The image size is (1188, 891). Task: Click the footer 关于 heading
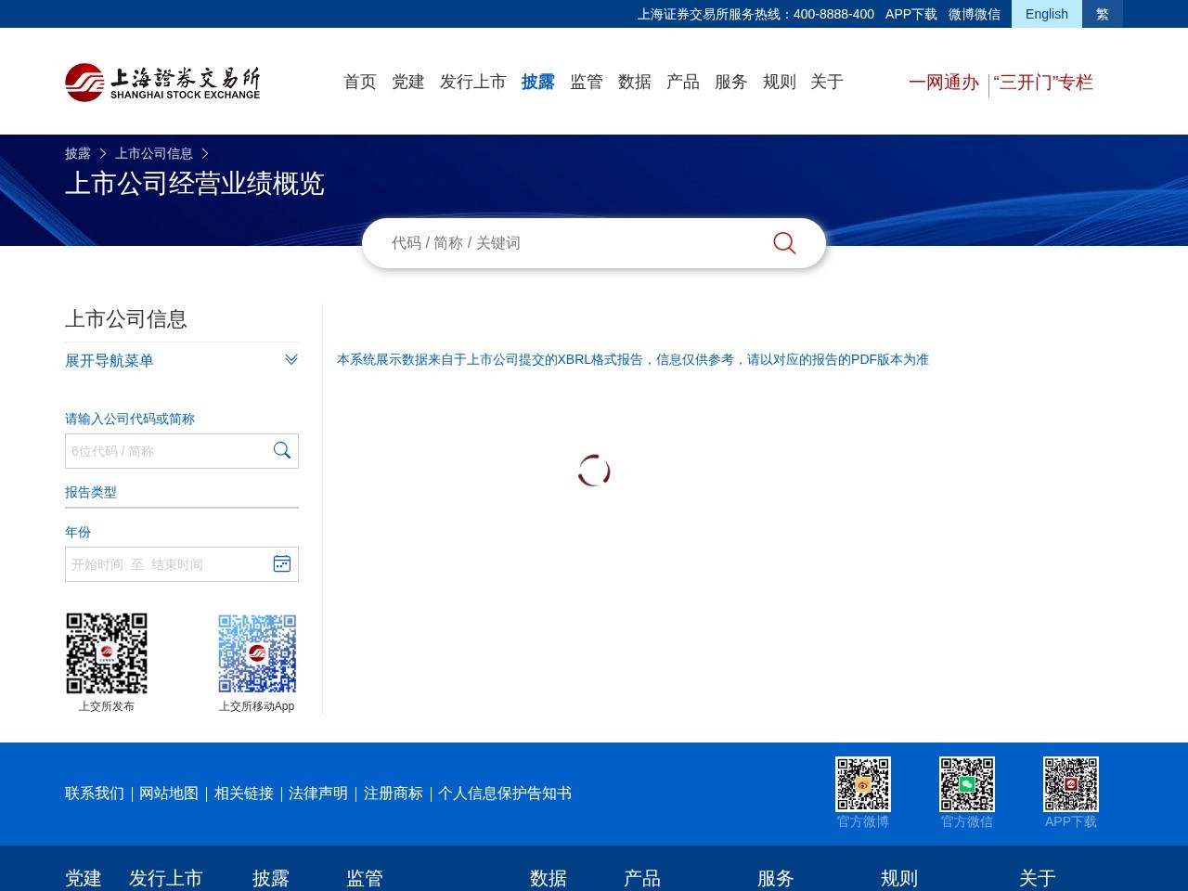[1038, 878]
